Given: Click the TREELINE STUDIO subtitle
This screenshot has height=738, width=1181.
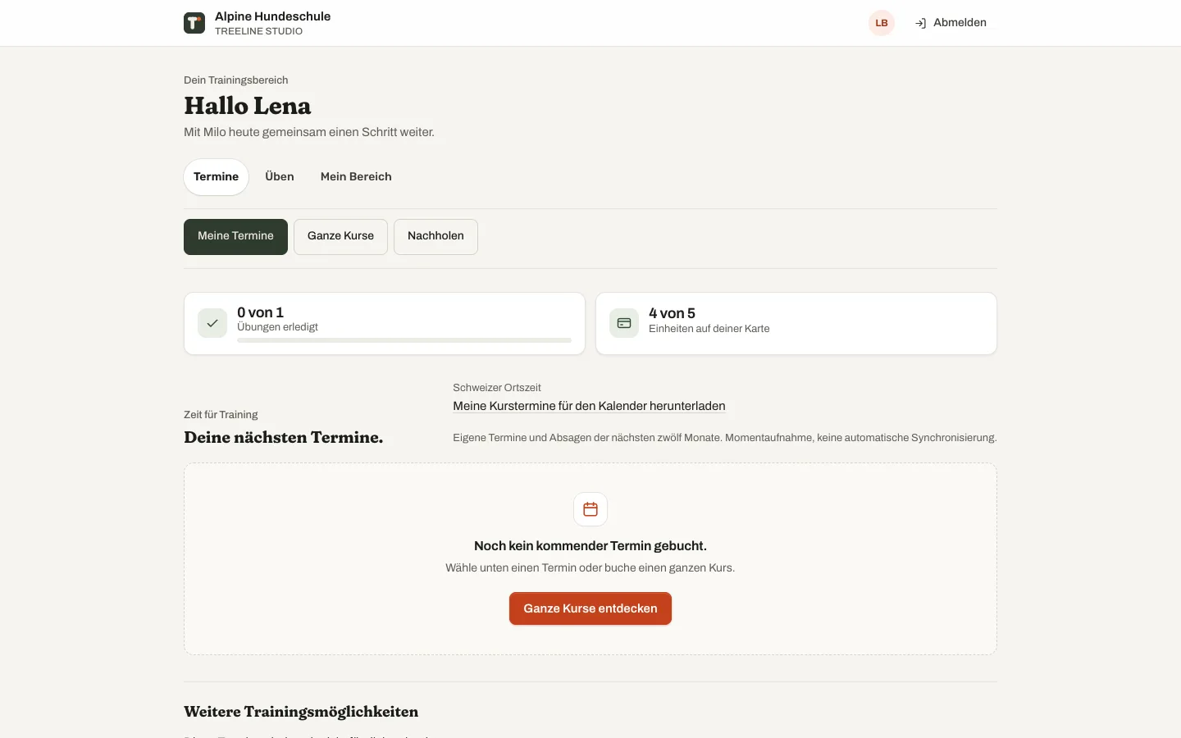Looking at the screenshot, I should tap(258, 31).
